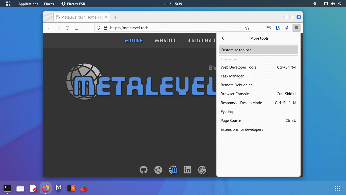
Task: Open the satellite-shaped extension icon
Action: tap(287, 28)
